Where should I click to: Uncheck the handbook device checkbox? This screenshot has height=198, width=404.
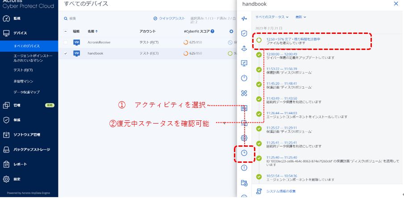(66, 53)
